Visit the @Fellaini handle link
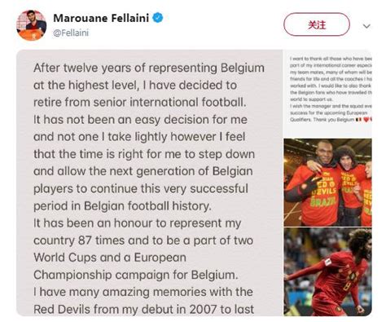This screenshot has height=322, width=386. pyautogui.click(x=71, y=33)
